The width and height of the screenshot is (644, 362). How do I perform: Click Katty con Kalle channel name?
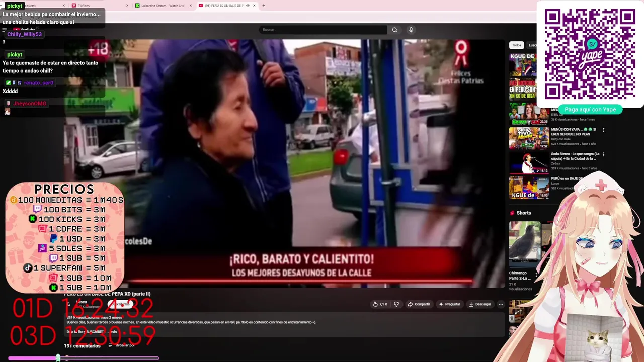coord(561,139)
